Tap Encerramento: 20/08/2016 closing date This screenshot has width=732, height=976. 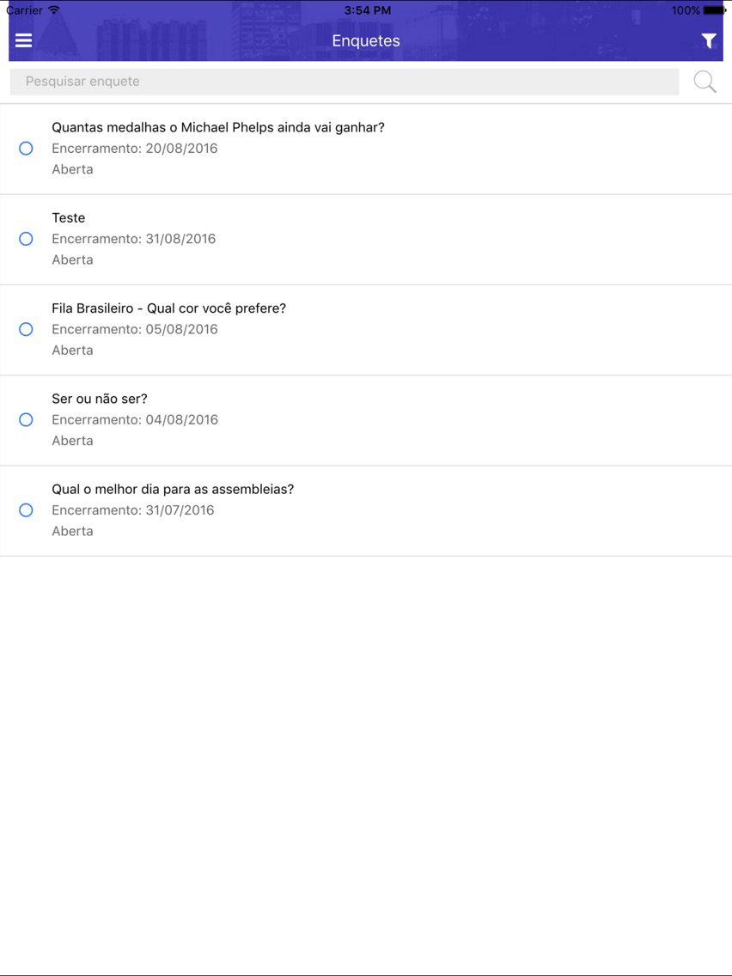click(134, 148)
